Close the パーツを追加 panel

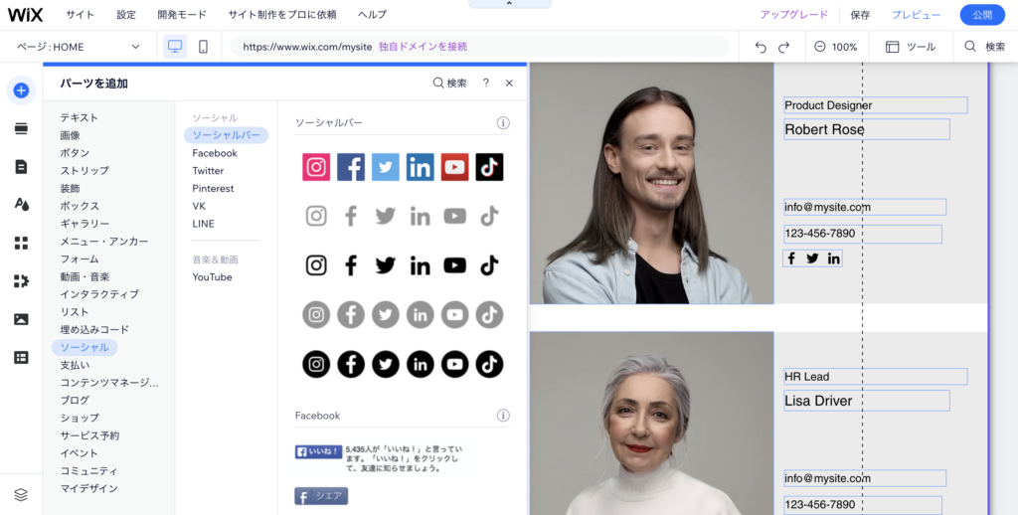pos(509,84)
